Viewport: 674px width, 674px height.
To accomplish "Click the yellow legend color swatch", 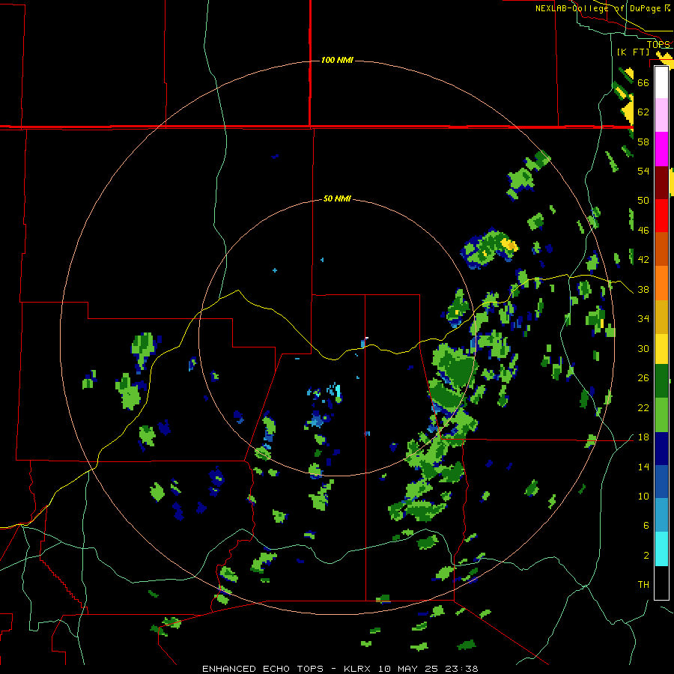I will click(661, 349).
